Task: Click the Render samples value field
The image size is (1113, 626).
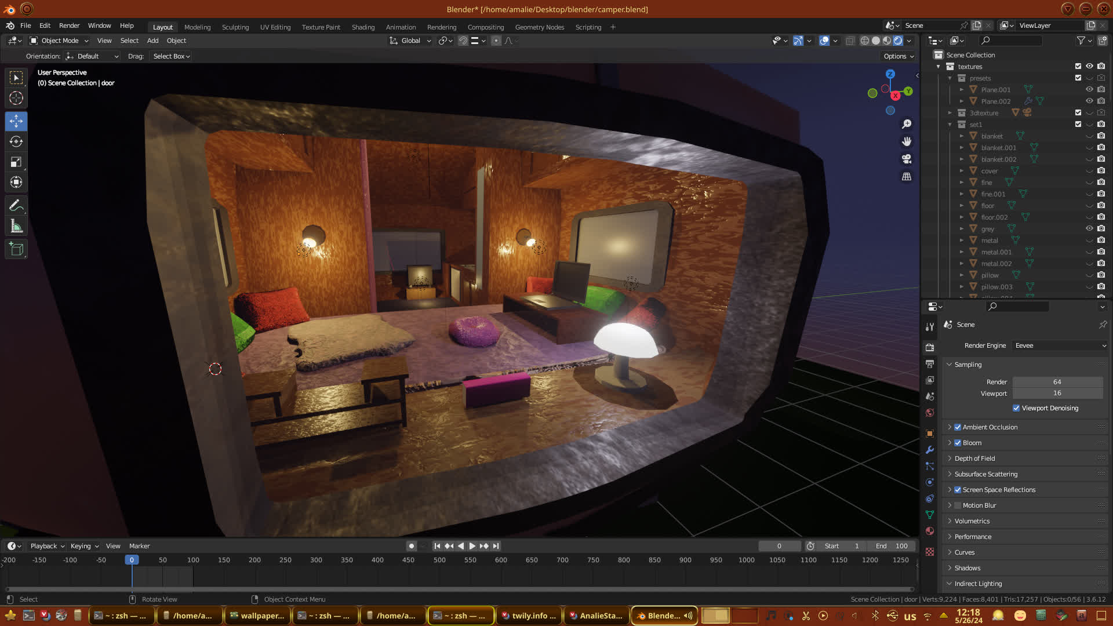Action: (1057, 382)
